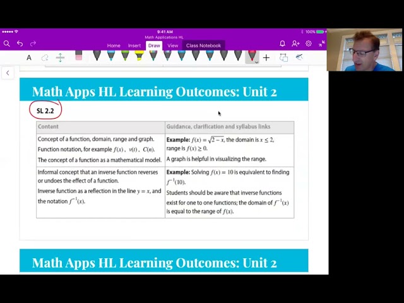Open the View tab

[172, 45]
